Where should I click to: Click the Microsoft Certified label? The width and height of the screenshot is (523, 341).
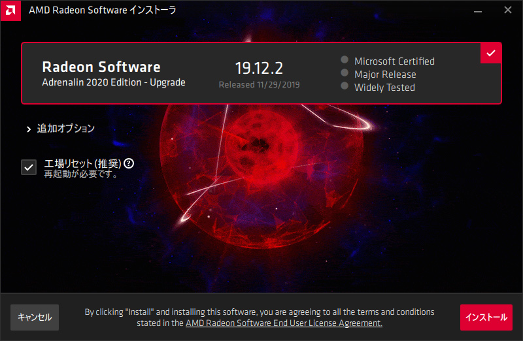point(395,61)
